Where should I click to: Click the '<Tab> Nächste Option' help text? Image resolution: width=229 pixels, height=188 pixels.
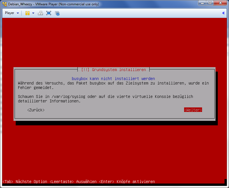25,182
